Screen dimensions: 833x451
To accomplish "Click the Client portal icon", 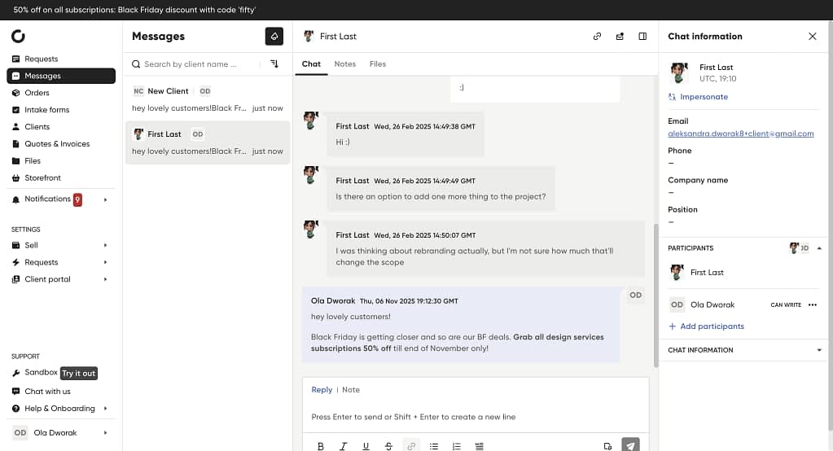I will click(x=16, y=279).
